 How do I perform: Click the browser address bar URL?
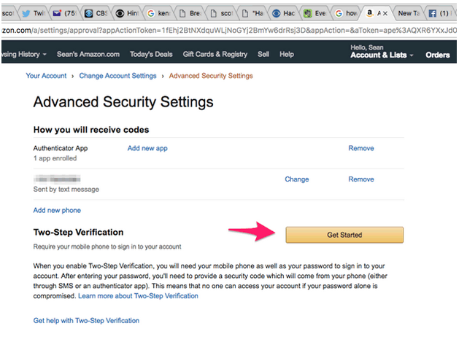click(x=228, y=31)
